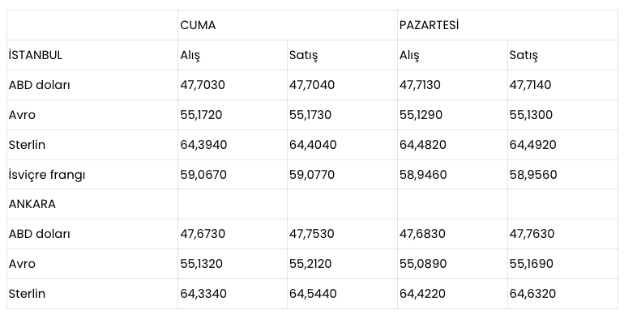Click the Ankara Avro value 55,2120
The width and height of the screenshot is (624, 331).
click(x=310, y=264)
